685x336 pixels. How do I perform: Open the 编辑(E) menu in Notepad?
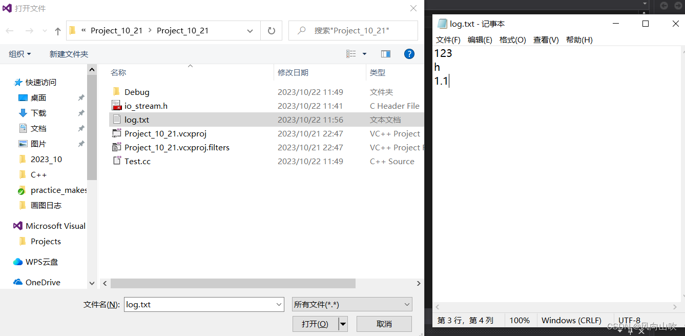[480, 39]
